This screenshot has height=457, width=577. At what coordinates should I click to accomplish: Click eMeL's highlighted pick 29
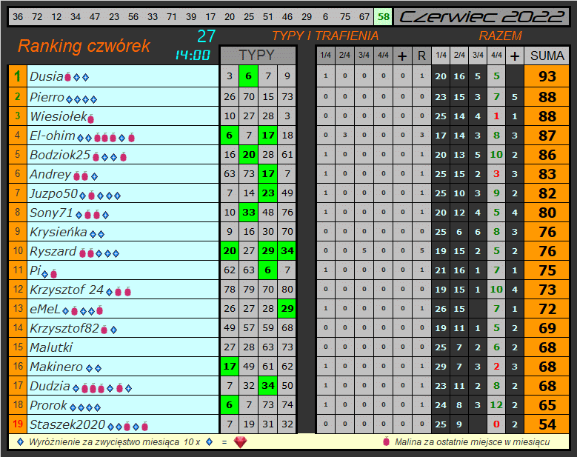[287, 309]
